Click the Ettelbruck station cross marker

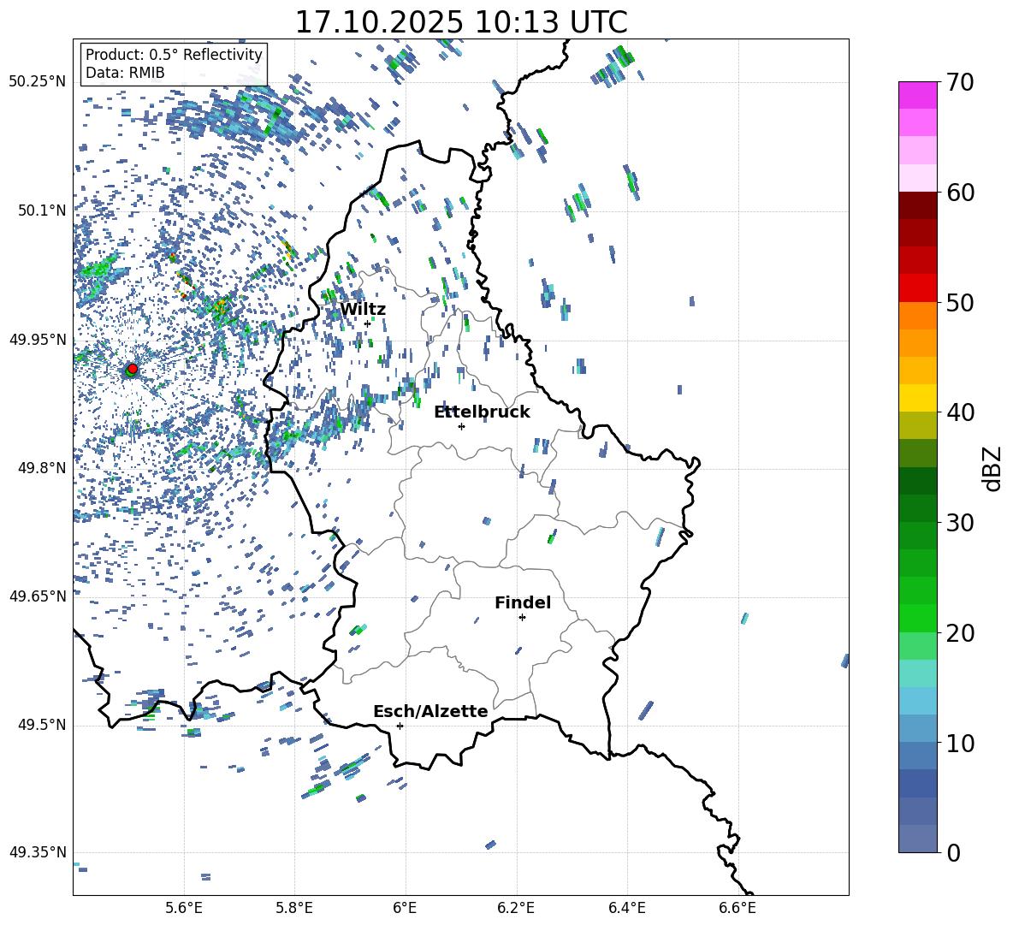[x=462, y=426]
